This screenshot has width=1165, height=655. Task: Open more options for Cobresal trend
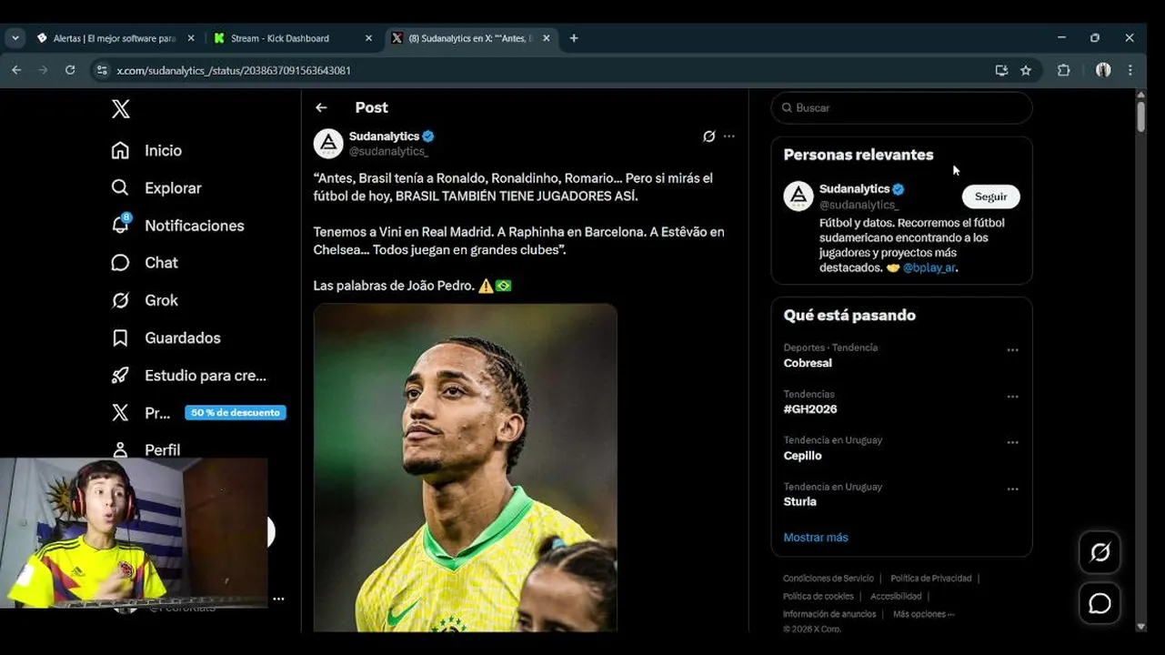pyautogui.click(x=1012, y=350)
